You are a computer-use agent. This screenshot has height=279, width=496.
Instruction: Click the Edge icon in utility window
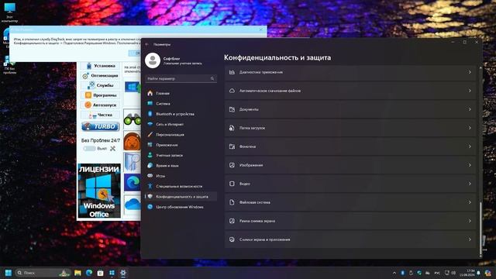[x=133, y=183]
